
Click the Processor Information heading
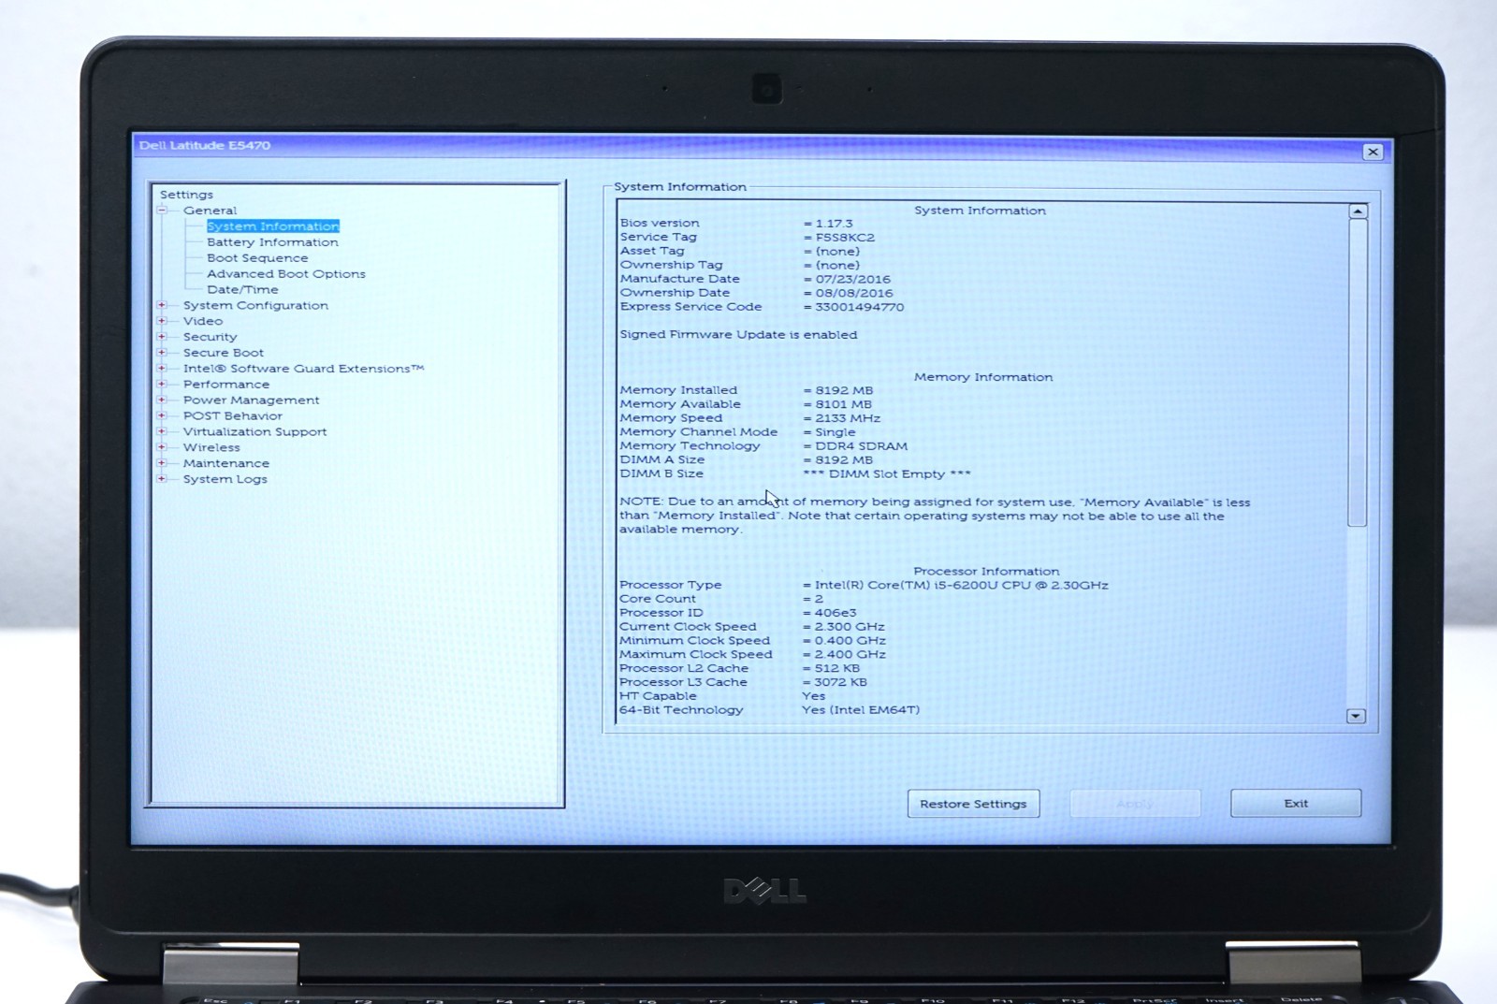986,571
